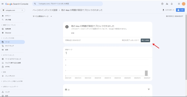
Task: Click the エクスポート export button
Action: (168, 10)
